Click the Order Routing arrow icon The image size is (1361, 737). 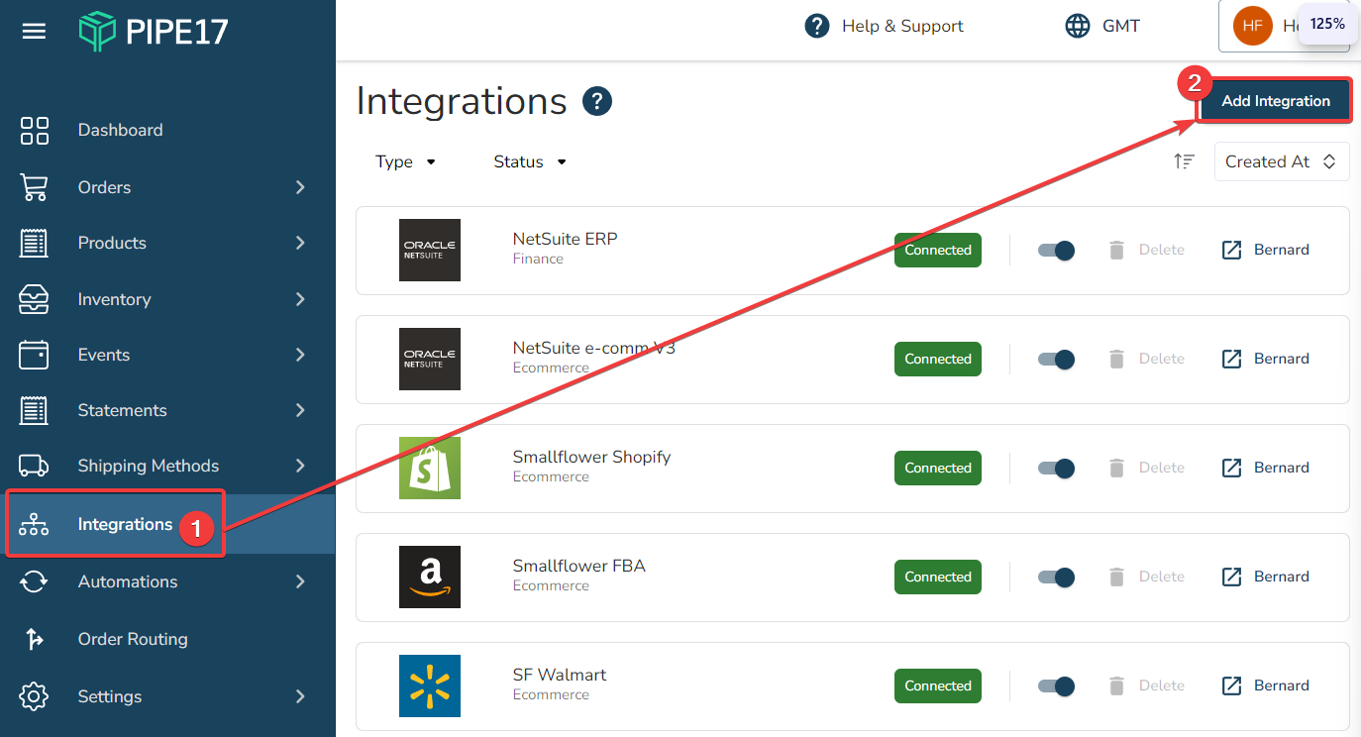tap(34, 639)
